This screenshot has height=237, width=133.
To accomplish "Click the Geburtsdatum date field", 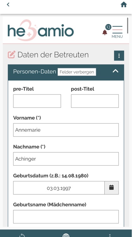I will tap(59, 188).
